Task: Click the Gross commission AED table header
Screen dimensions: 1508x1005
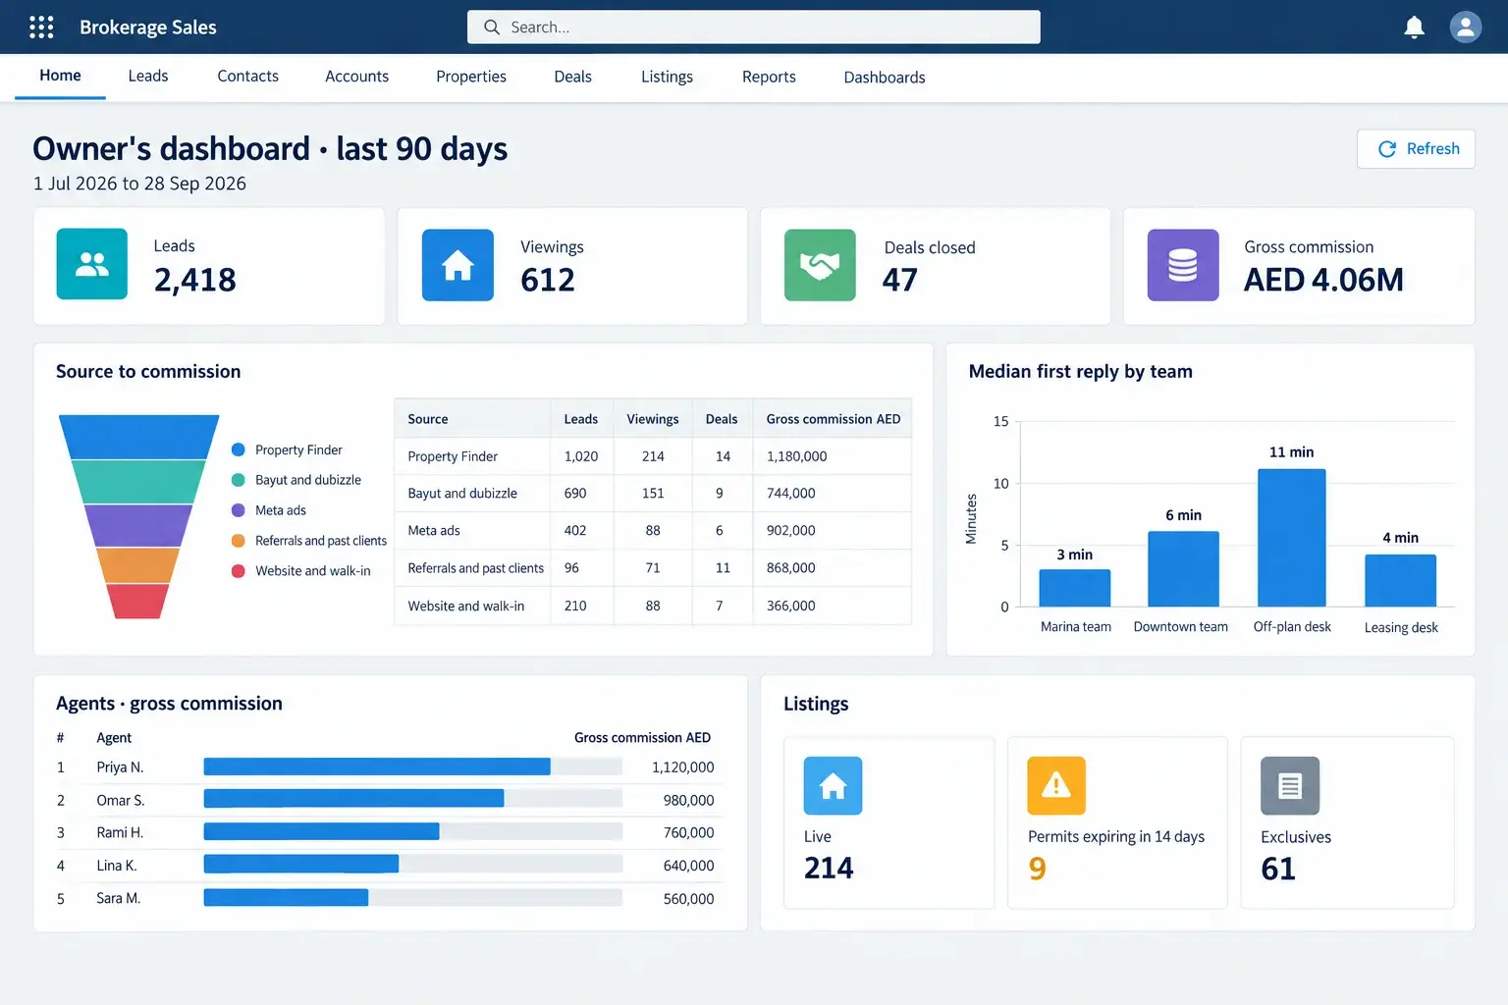Action: coord(833,419)
